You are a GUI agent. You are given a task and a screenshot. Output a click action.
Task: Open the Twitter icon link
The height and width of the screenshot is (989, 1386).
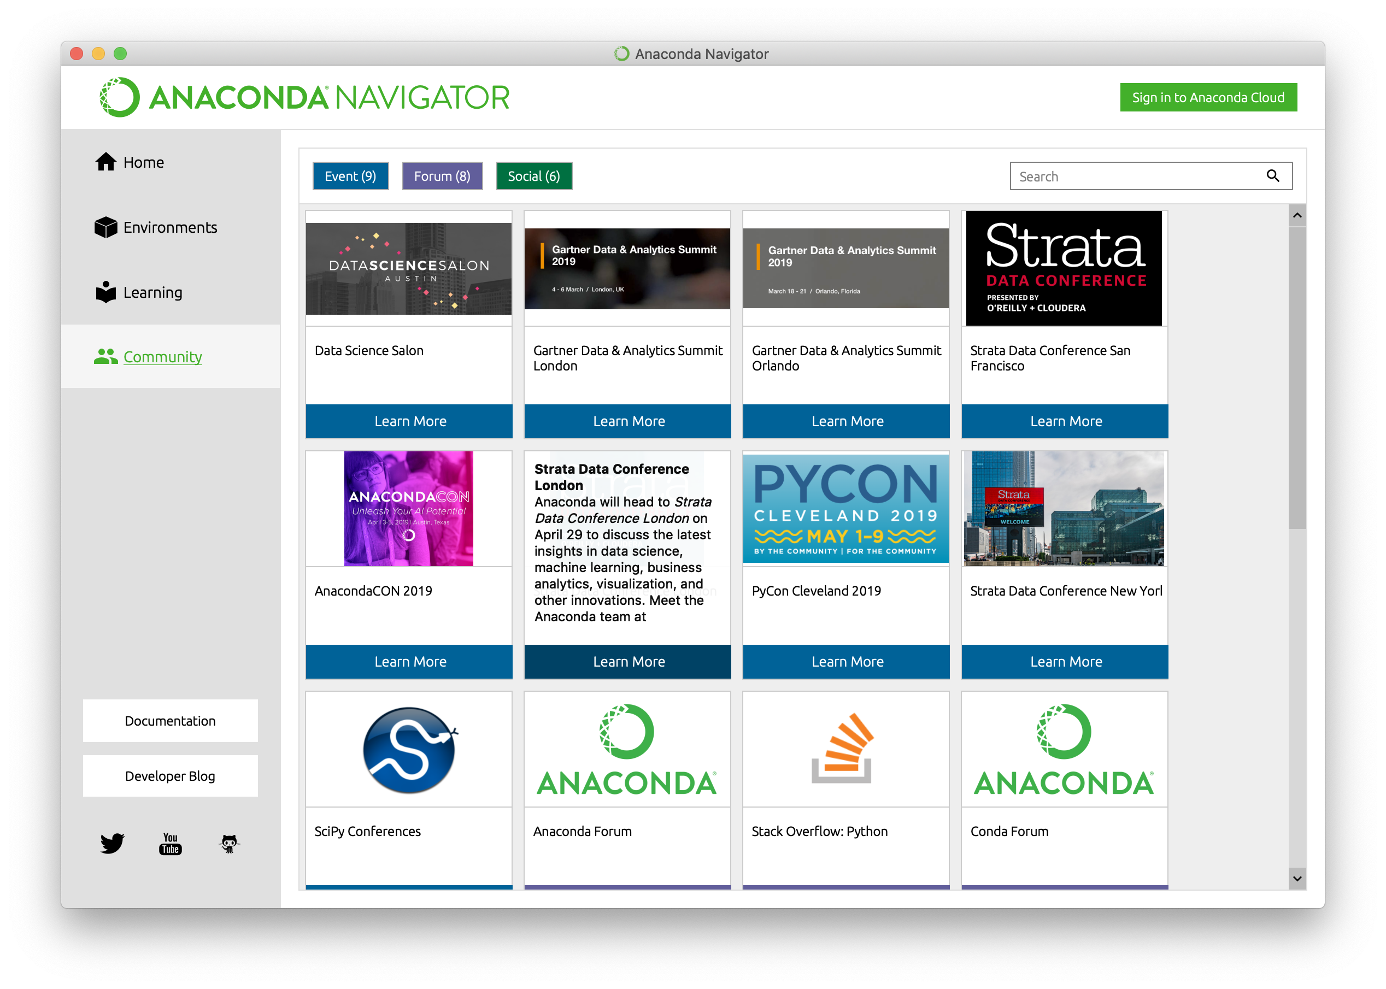[112, 844]
